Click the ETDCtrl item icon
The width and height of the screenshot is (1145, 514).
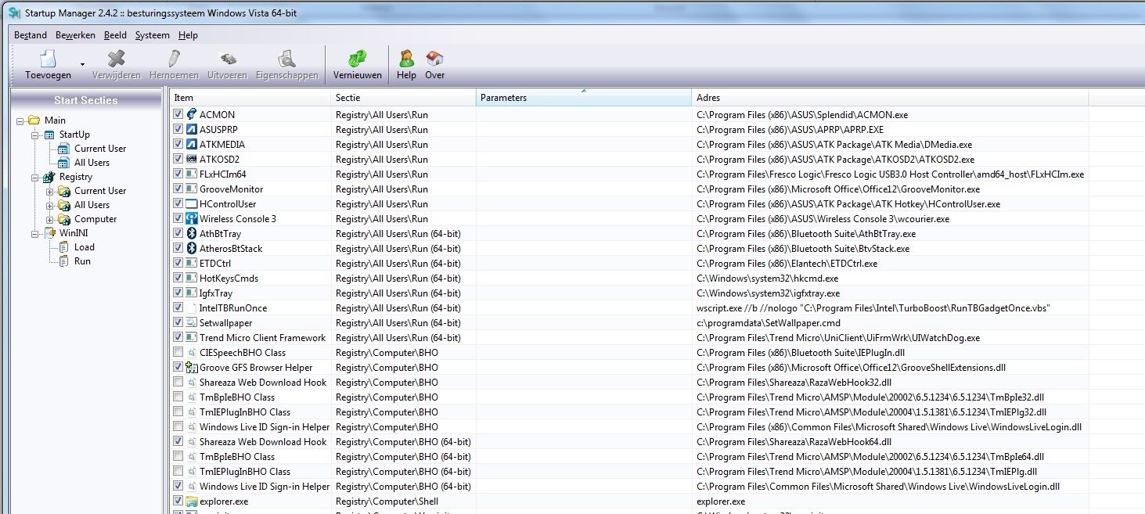192,263
